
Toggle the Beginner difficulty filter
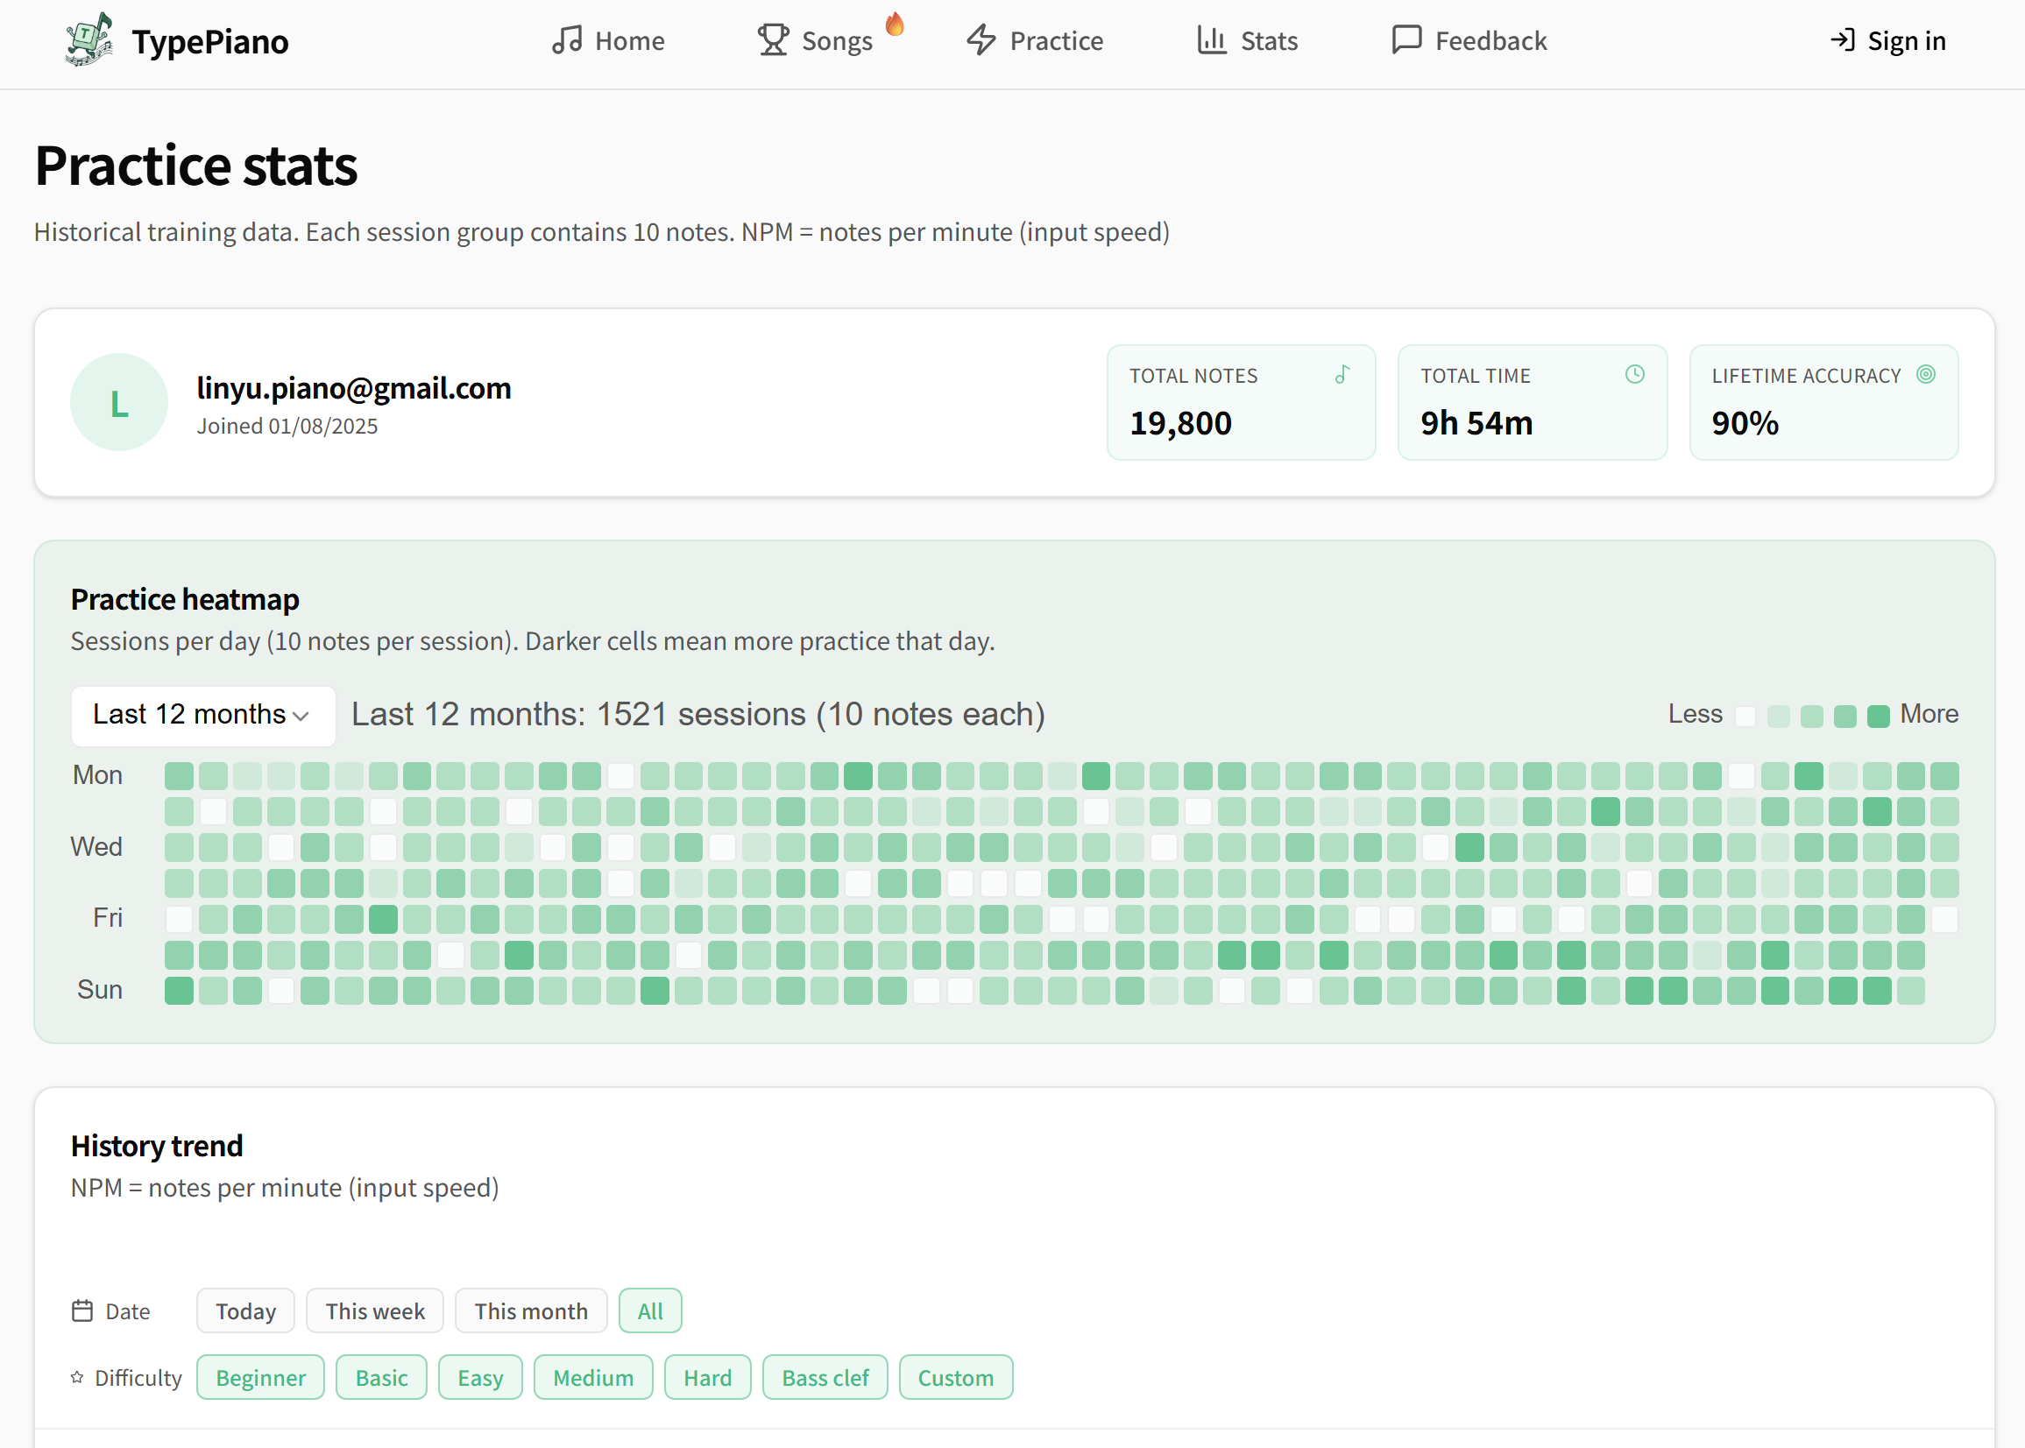[x=260, y=1378]
